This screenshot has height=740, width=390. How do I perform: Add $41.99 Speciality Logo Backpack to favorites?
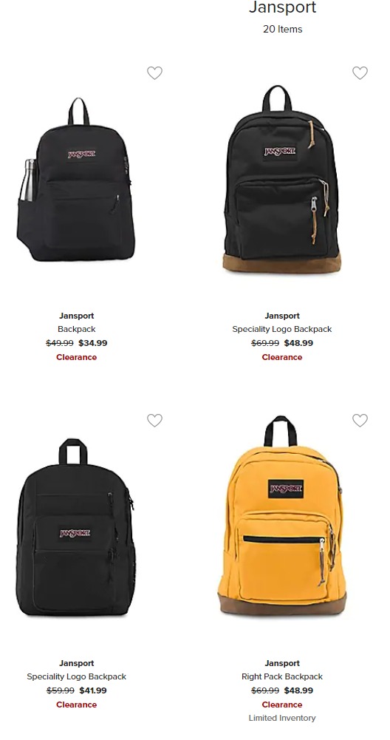pyautogui.click(x=154, y=420)
